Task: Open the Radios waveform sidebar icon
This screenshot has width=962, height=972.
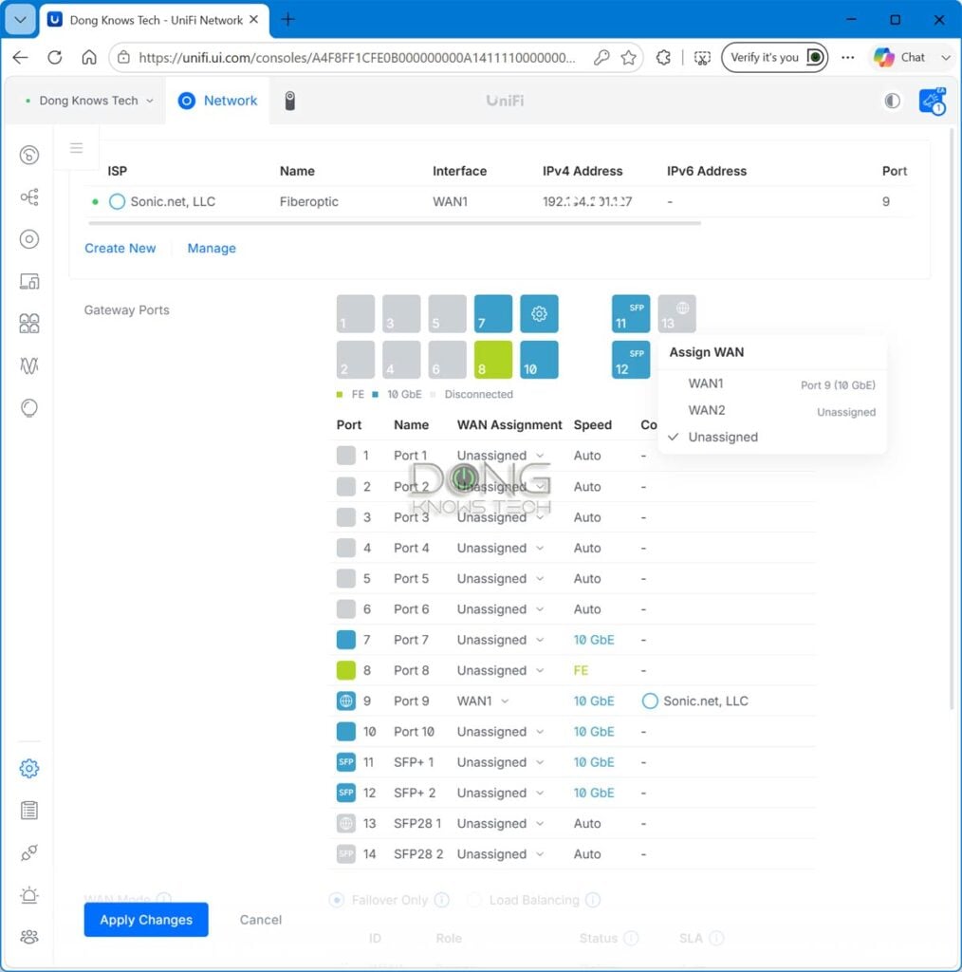Action: coord(29,365)
